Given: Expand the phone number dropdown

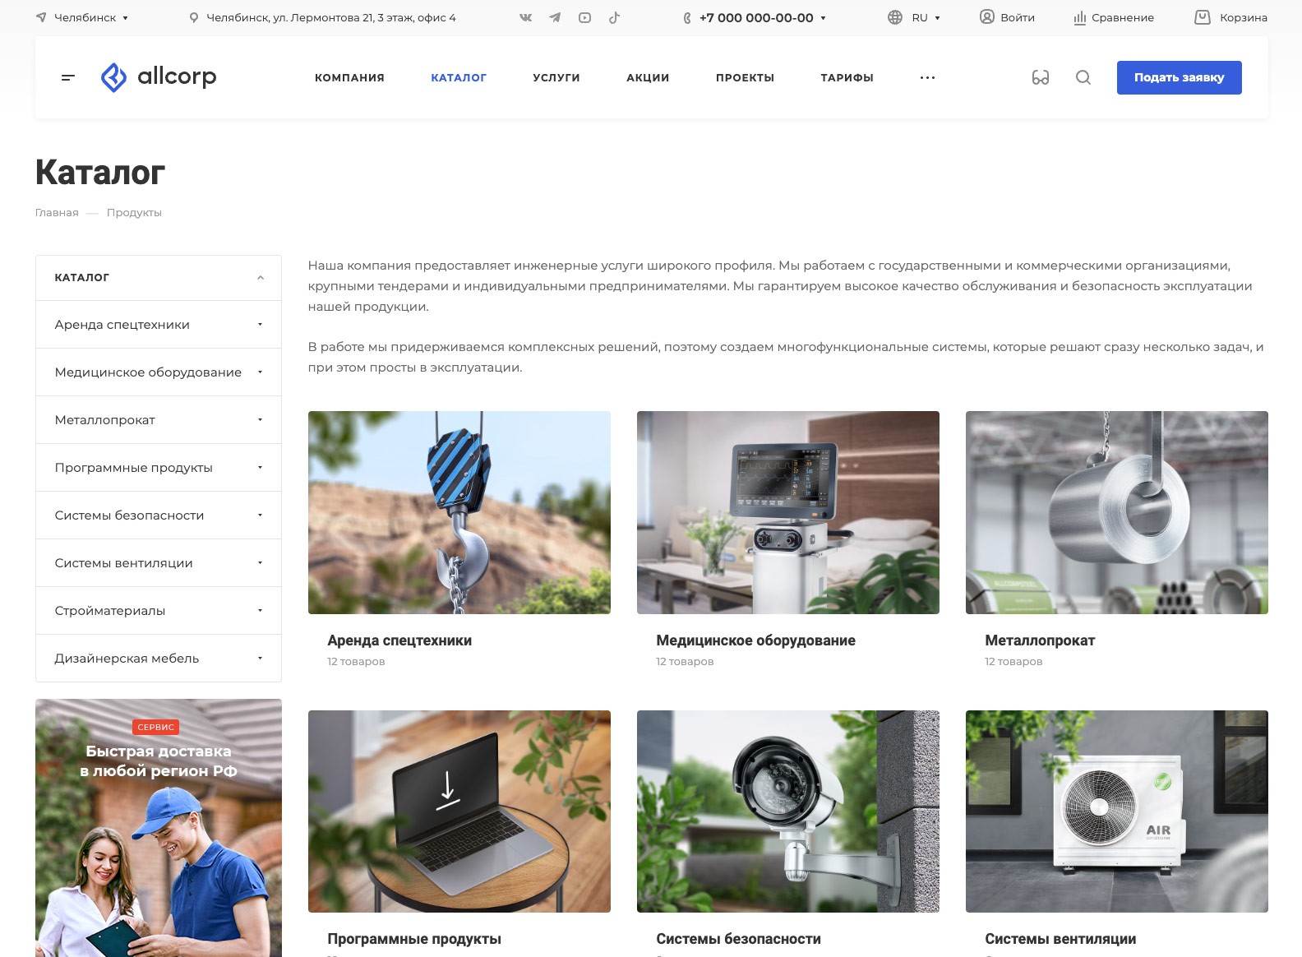Looking at the screenshot, I should coord(823,18).
